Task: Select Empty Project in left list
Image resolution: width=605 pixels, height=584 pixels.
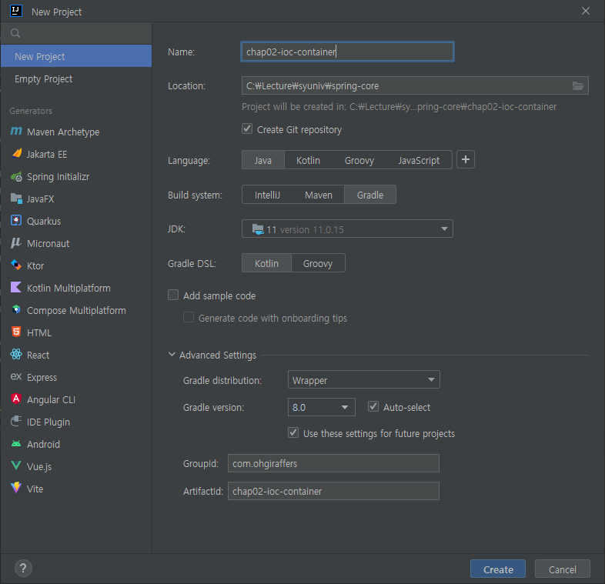Action: point(76,78)
